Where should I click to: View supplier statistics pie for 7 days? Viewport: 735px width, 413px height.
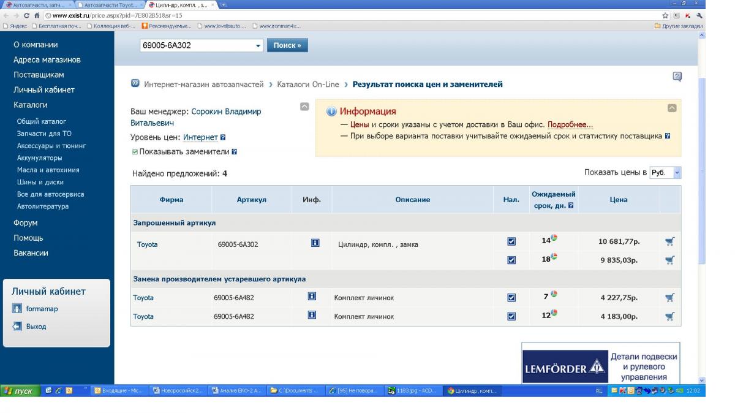tap(554, 294)
